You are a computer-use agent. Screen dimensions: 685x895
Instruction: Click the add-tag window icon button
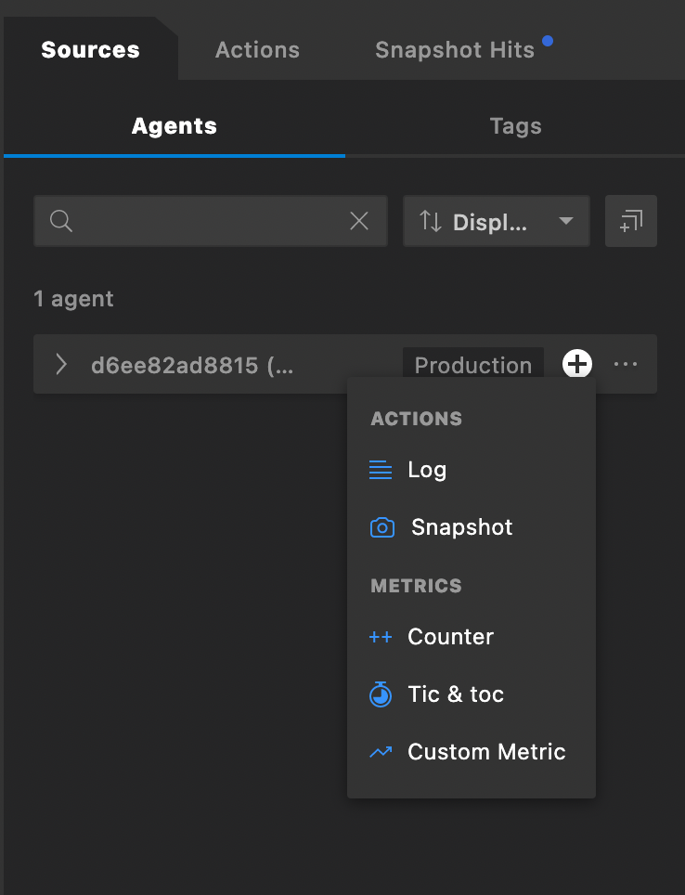coord(631,221)
